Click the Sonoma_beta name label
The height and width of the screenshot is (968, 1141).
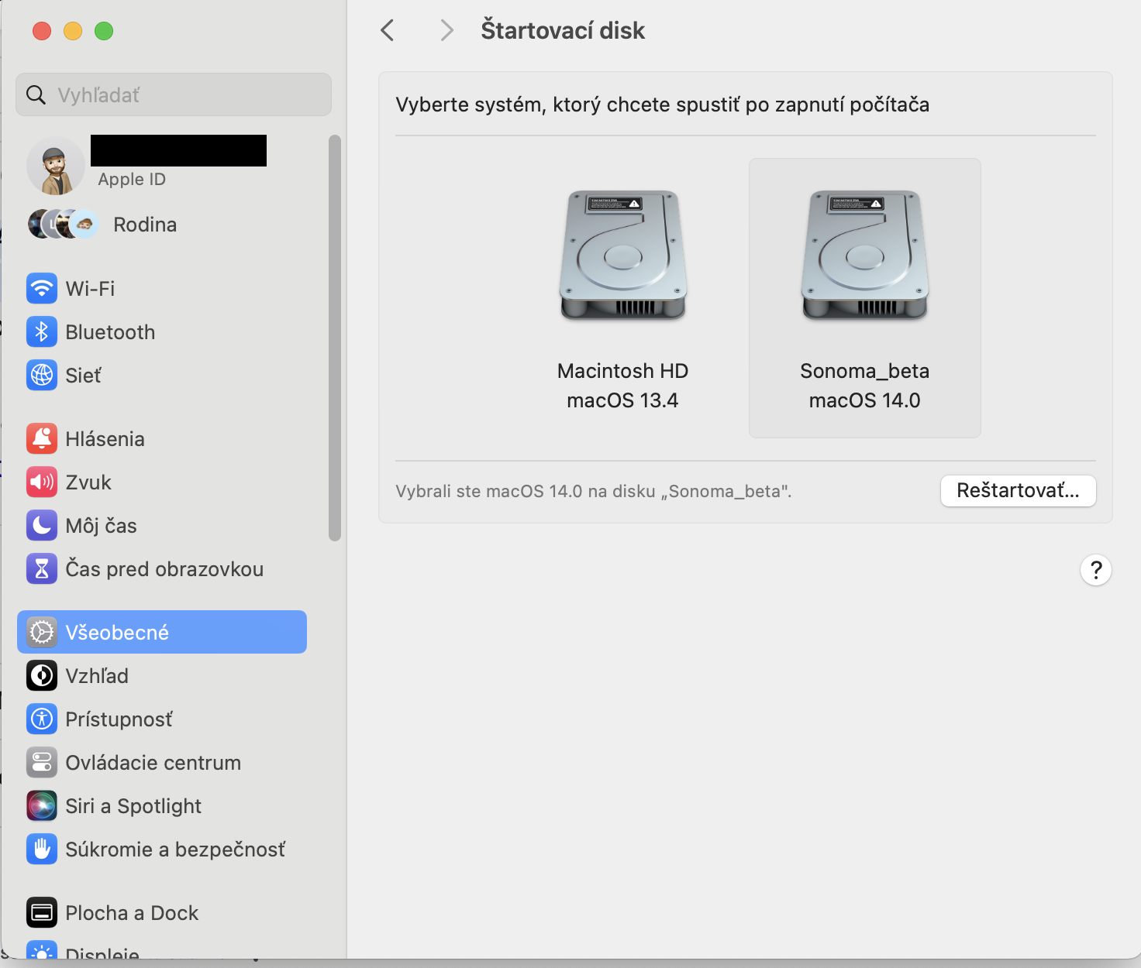coord(865,371)
